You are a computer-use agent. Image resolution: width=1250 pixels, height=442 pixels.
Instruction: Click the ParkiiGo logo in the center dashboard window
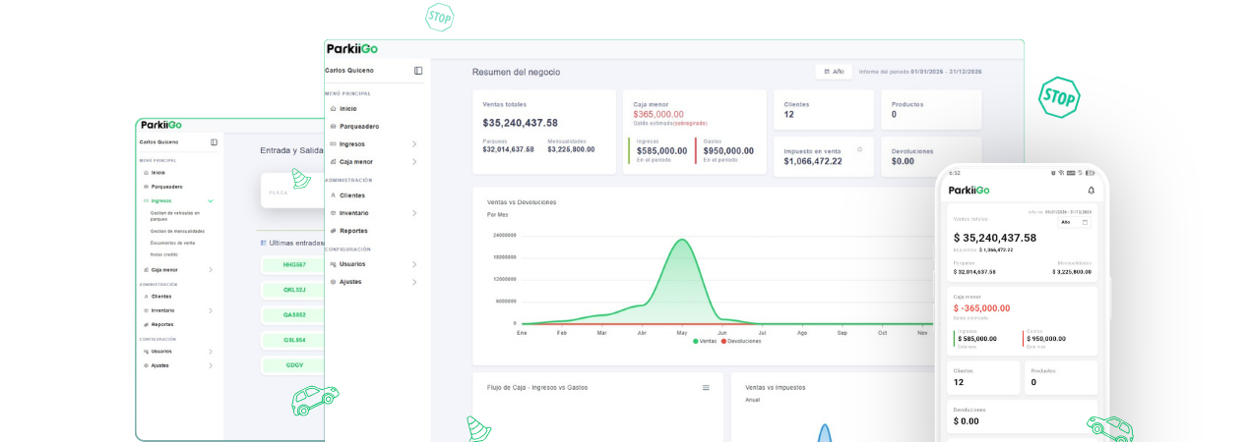(351, 49)
